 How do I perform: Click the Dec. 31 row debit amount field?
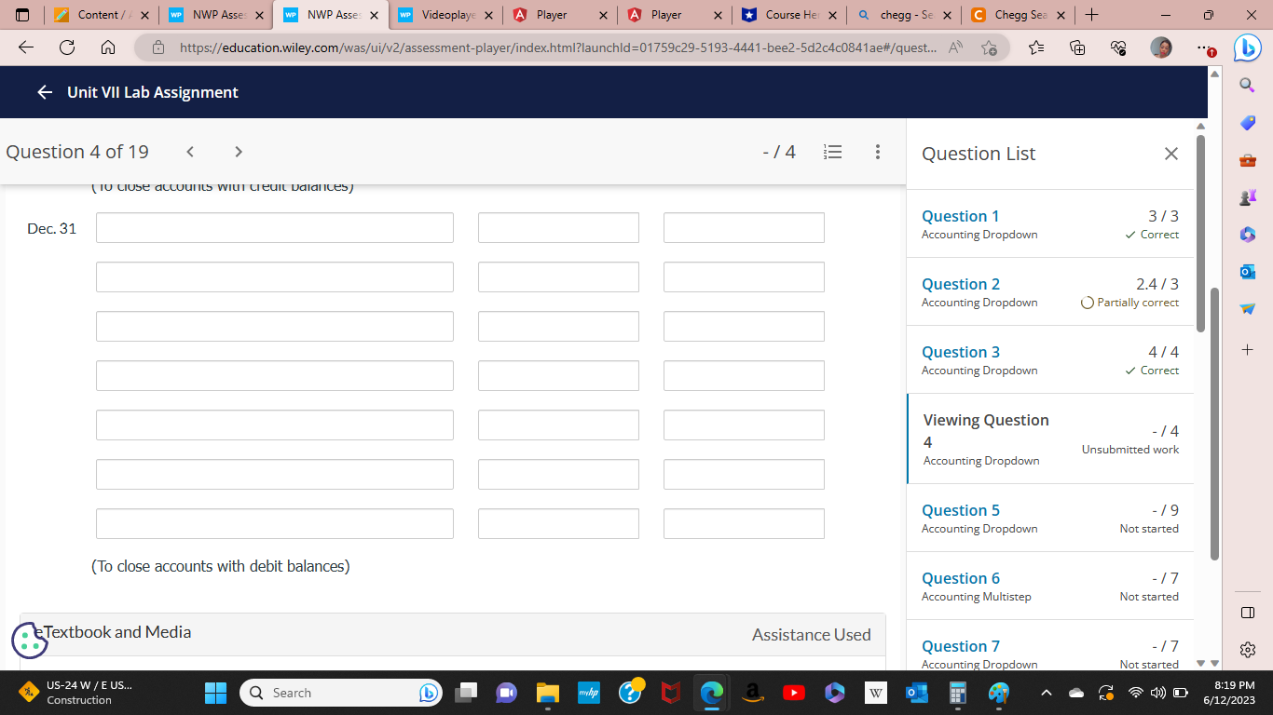coord(558,228)
